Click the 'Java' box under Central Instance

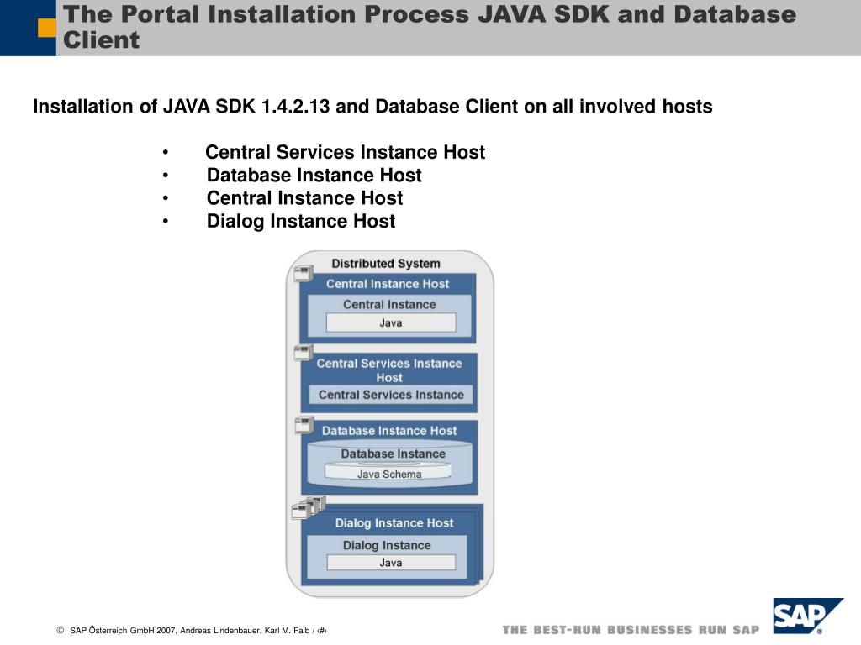[391, 322]
